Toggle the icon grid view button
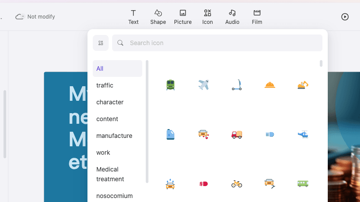 point(101,43)
